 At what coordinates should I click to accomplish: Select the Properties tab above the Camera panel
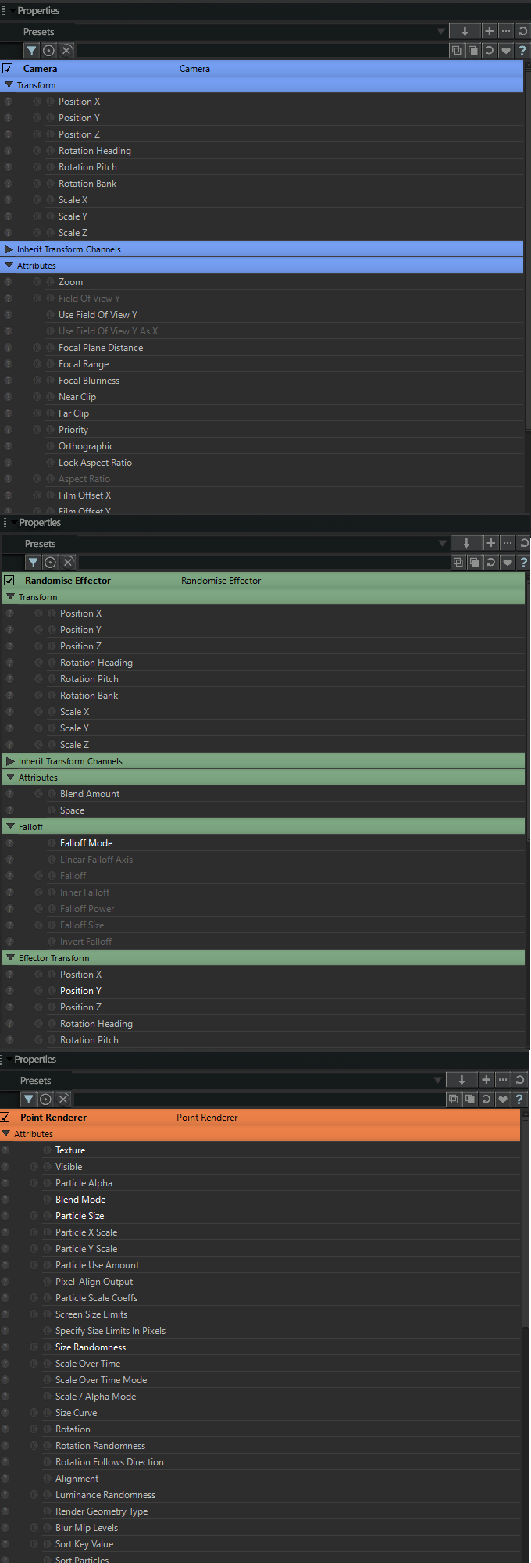tap(38, 11)
